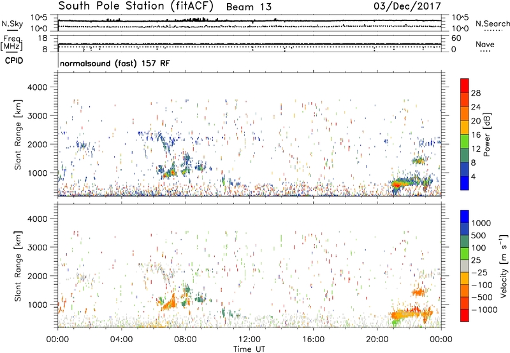This screenshot has width=510, height=353.
Task: Click the strong red echo near 21:00 in power panel
Action: coord(396,184)
